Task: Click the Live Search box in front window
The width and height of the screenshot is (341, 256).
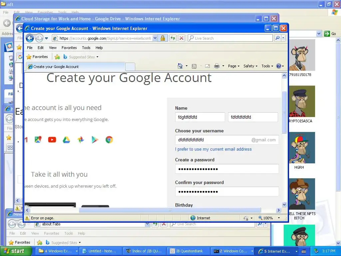Action: coord(230,38)
